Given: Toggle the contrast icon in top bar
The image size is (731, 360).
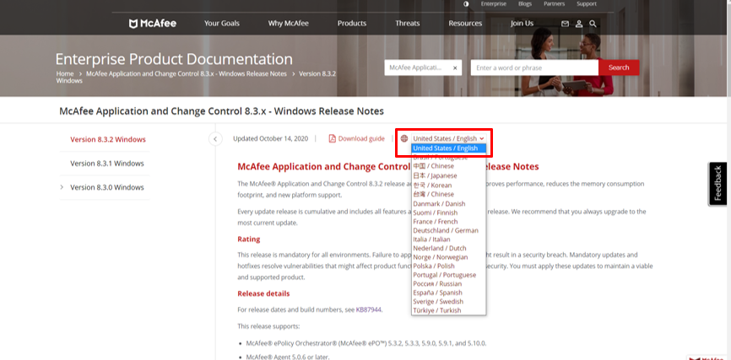Looking at the screenshot, I should pyautogui.click(x=466, y=3).
